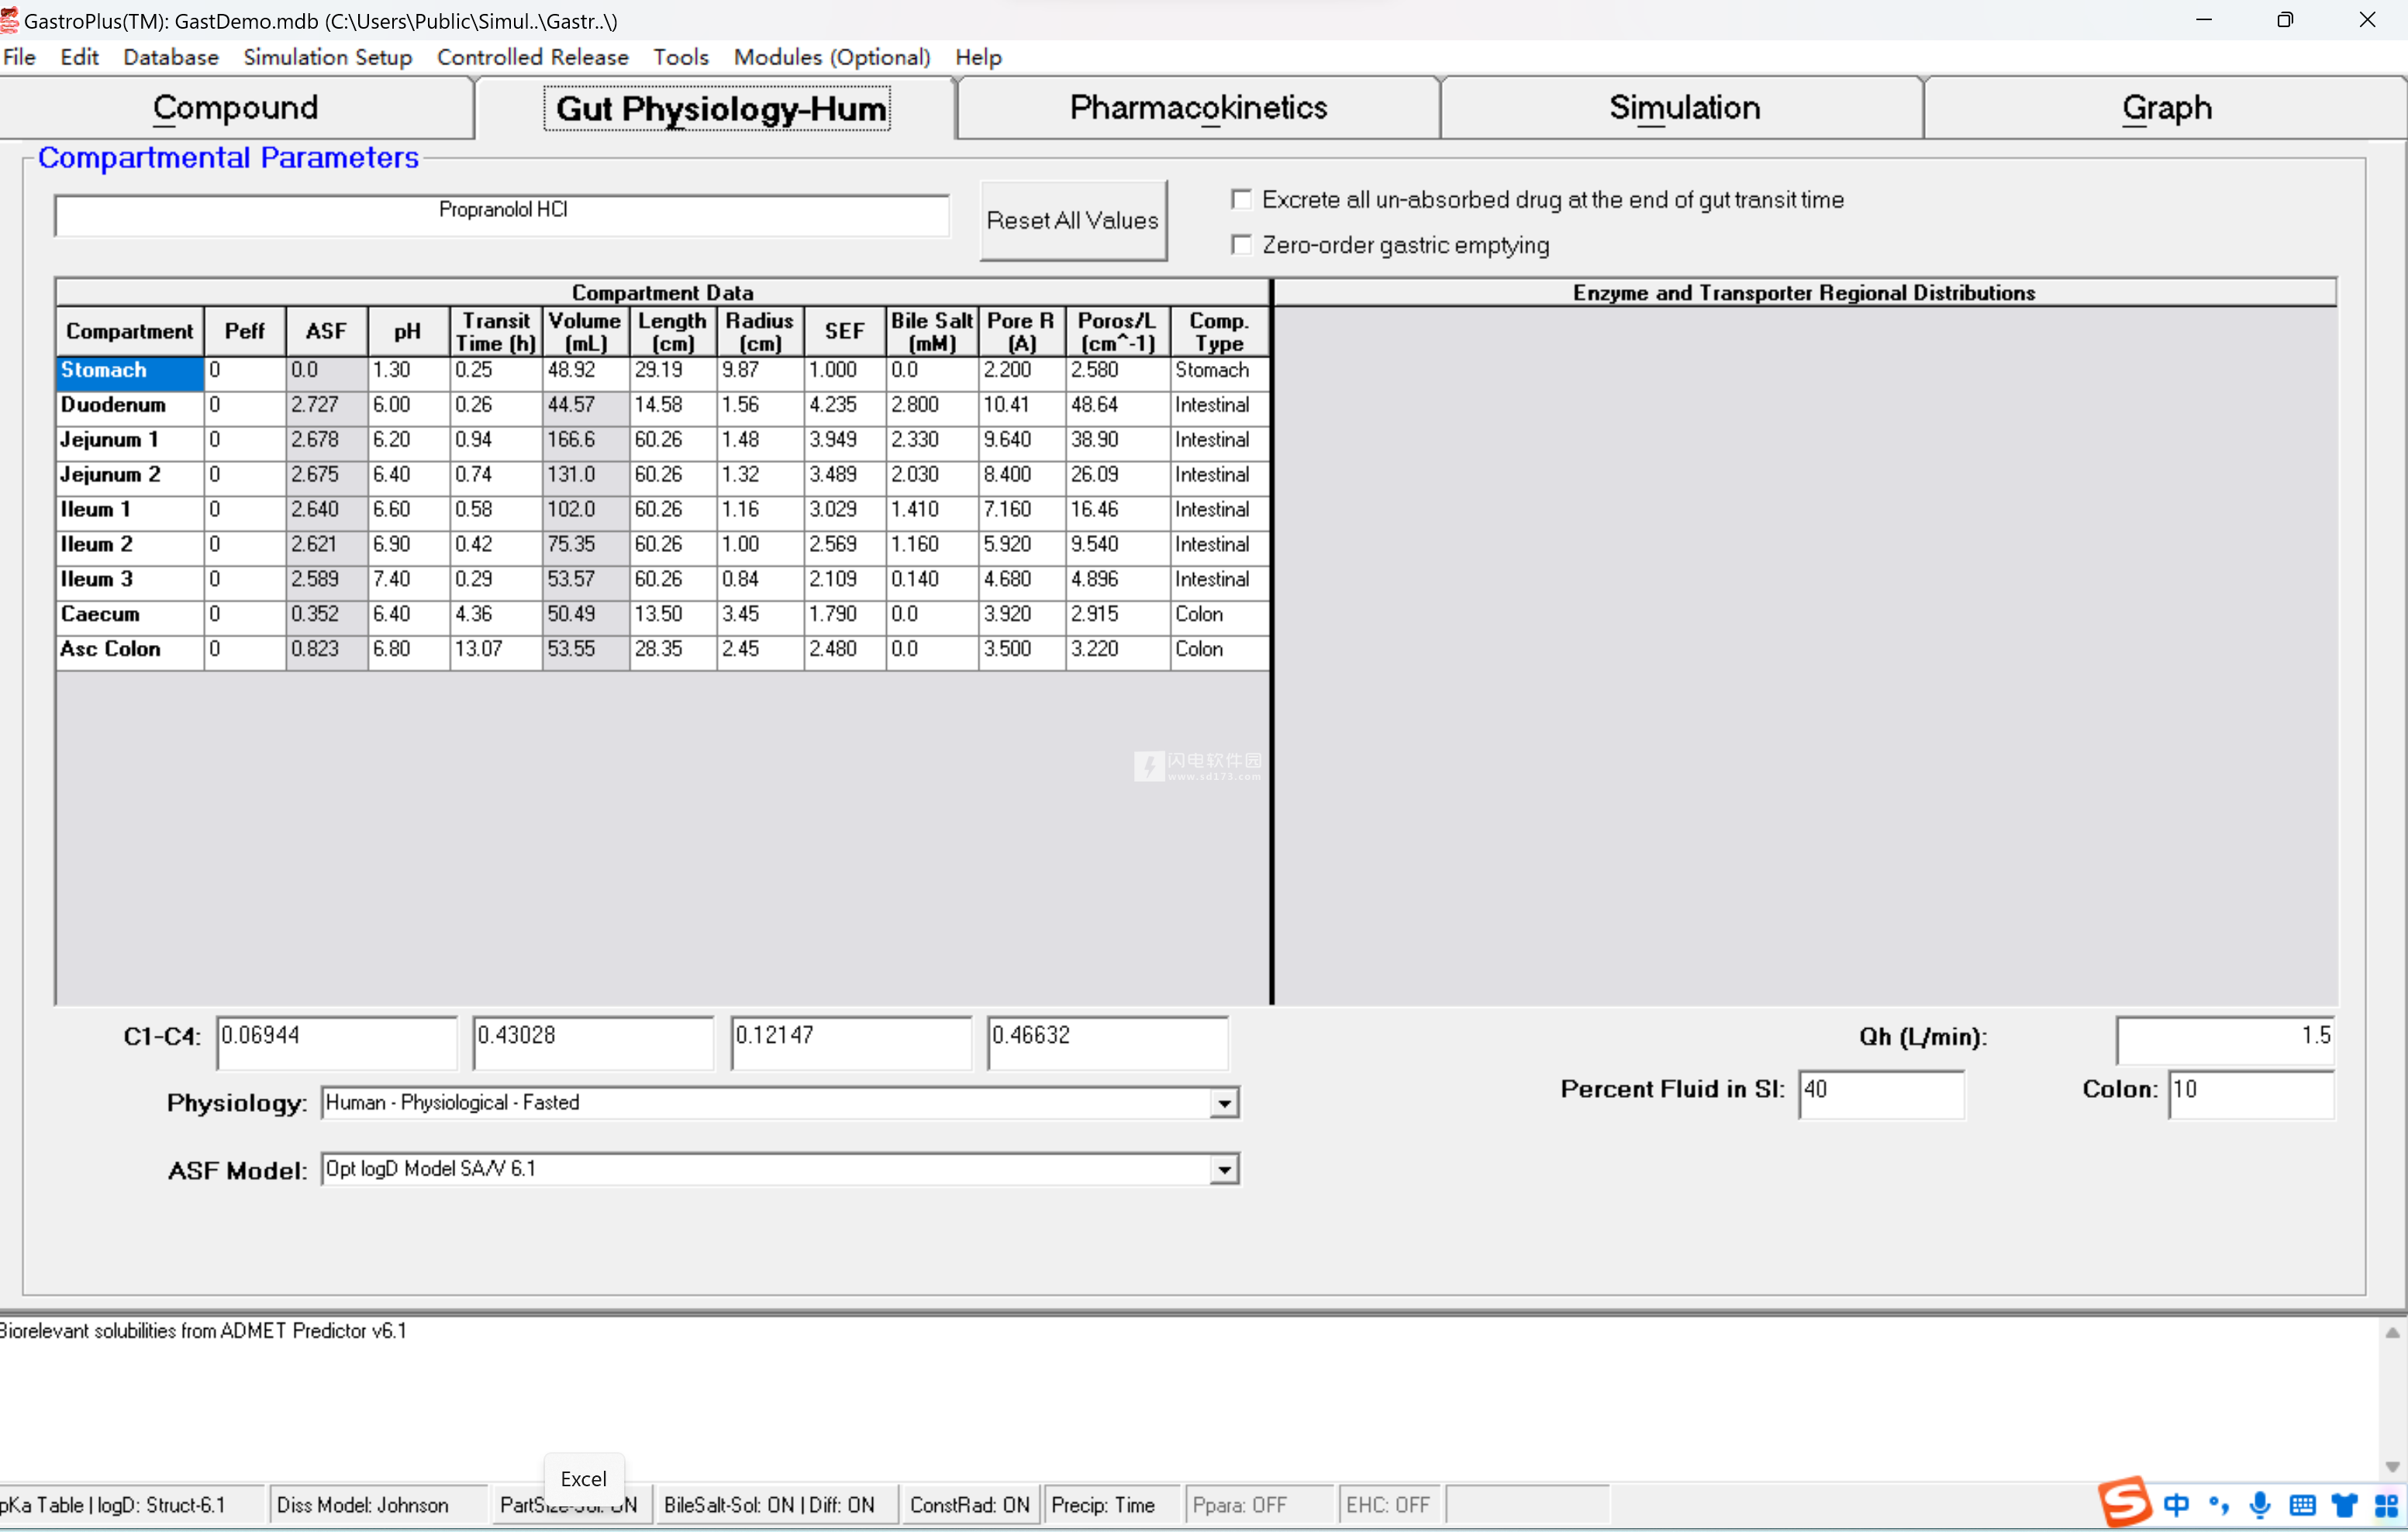
Task: Click the pKa Table logD status bar panel
Action: [x=132, y=1506]
